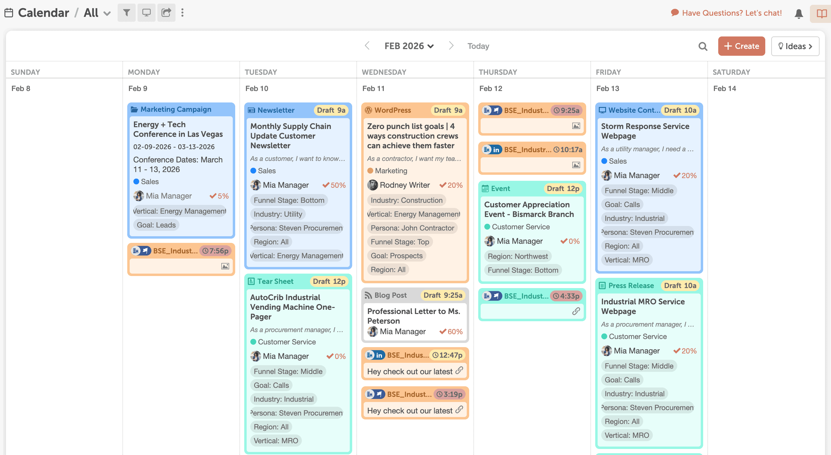Click the Region: Northwest tag
Viewport: 831px width, 455px height.
click(517, 256)
